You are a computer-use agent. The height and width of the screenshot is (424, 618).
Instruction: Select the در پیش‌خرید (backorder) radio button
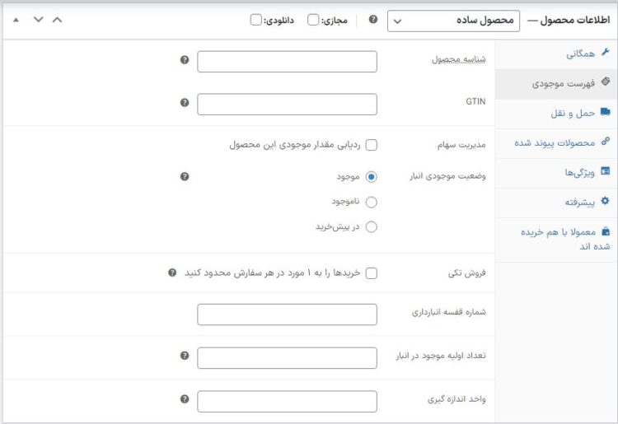coord(372,226)
